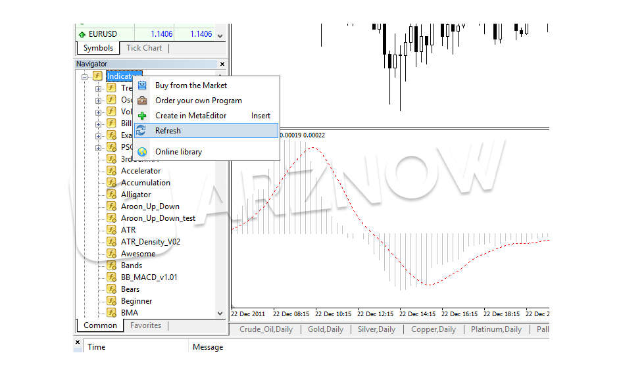Click the Aroon_Up_Down_test indicator icon

click(112, 218)
